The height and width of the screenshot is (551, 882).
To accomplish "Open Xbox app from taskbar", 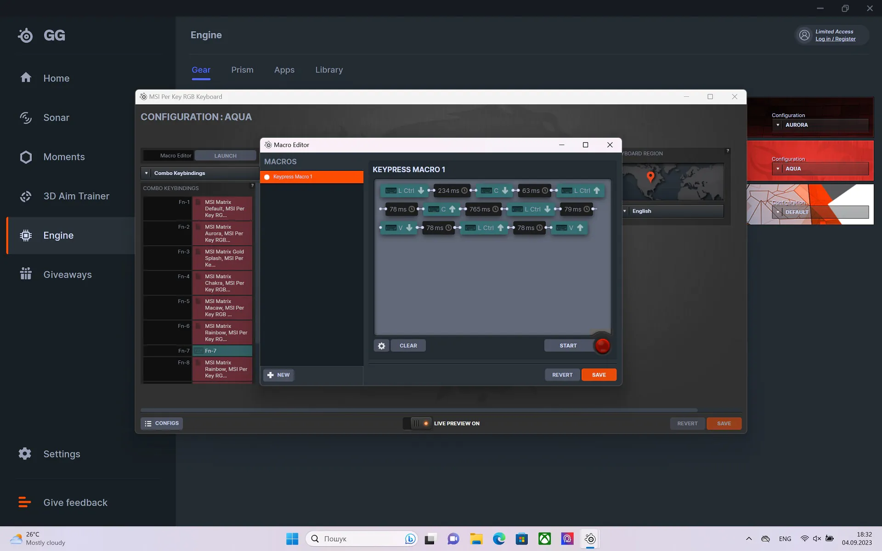I will coord(544,539).
